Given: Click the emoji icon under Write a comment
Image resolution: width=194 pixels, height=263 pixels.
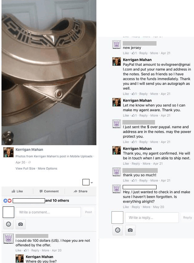Looking at the screenshot, I should coord(8,224).
